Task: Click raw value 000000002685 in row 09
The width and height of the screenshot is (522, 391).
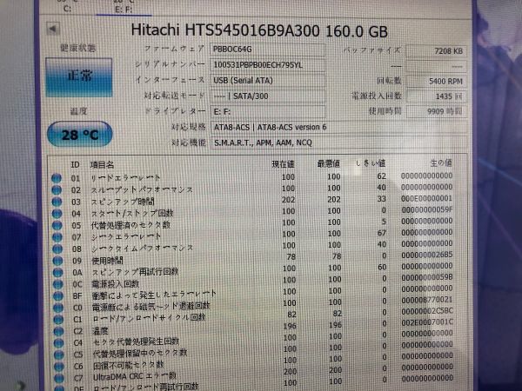Action: [427, 255]
